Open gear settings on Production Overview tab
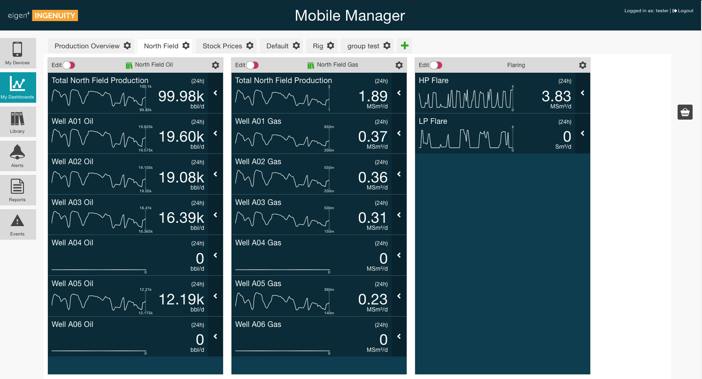This screenshot has height=379, width=702. pyautogui.click(x=127, y=46)
